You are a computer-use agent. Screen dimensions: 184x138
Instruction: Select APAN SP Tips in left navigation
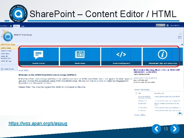(x=6, y=61)
